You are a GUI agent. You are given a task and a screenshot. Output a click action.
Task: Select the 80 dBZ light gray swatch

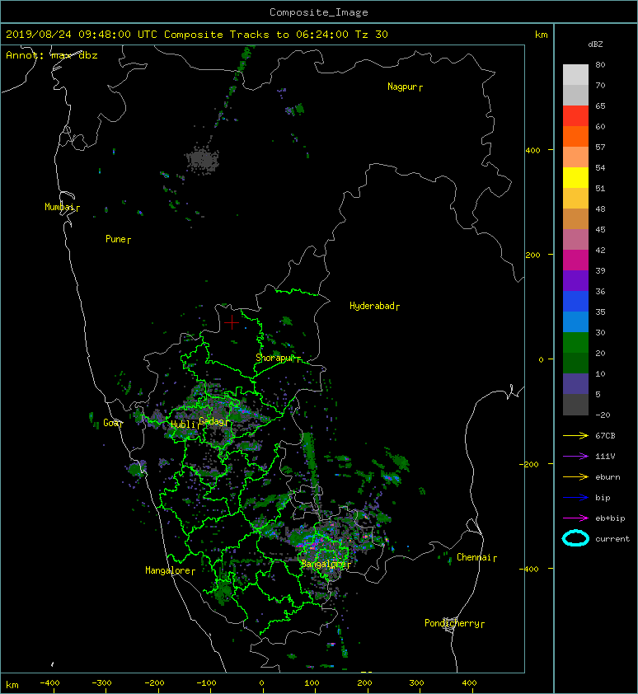(x=575, y=74)
